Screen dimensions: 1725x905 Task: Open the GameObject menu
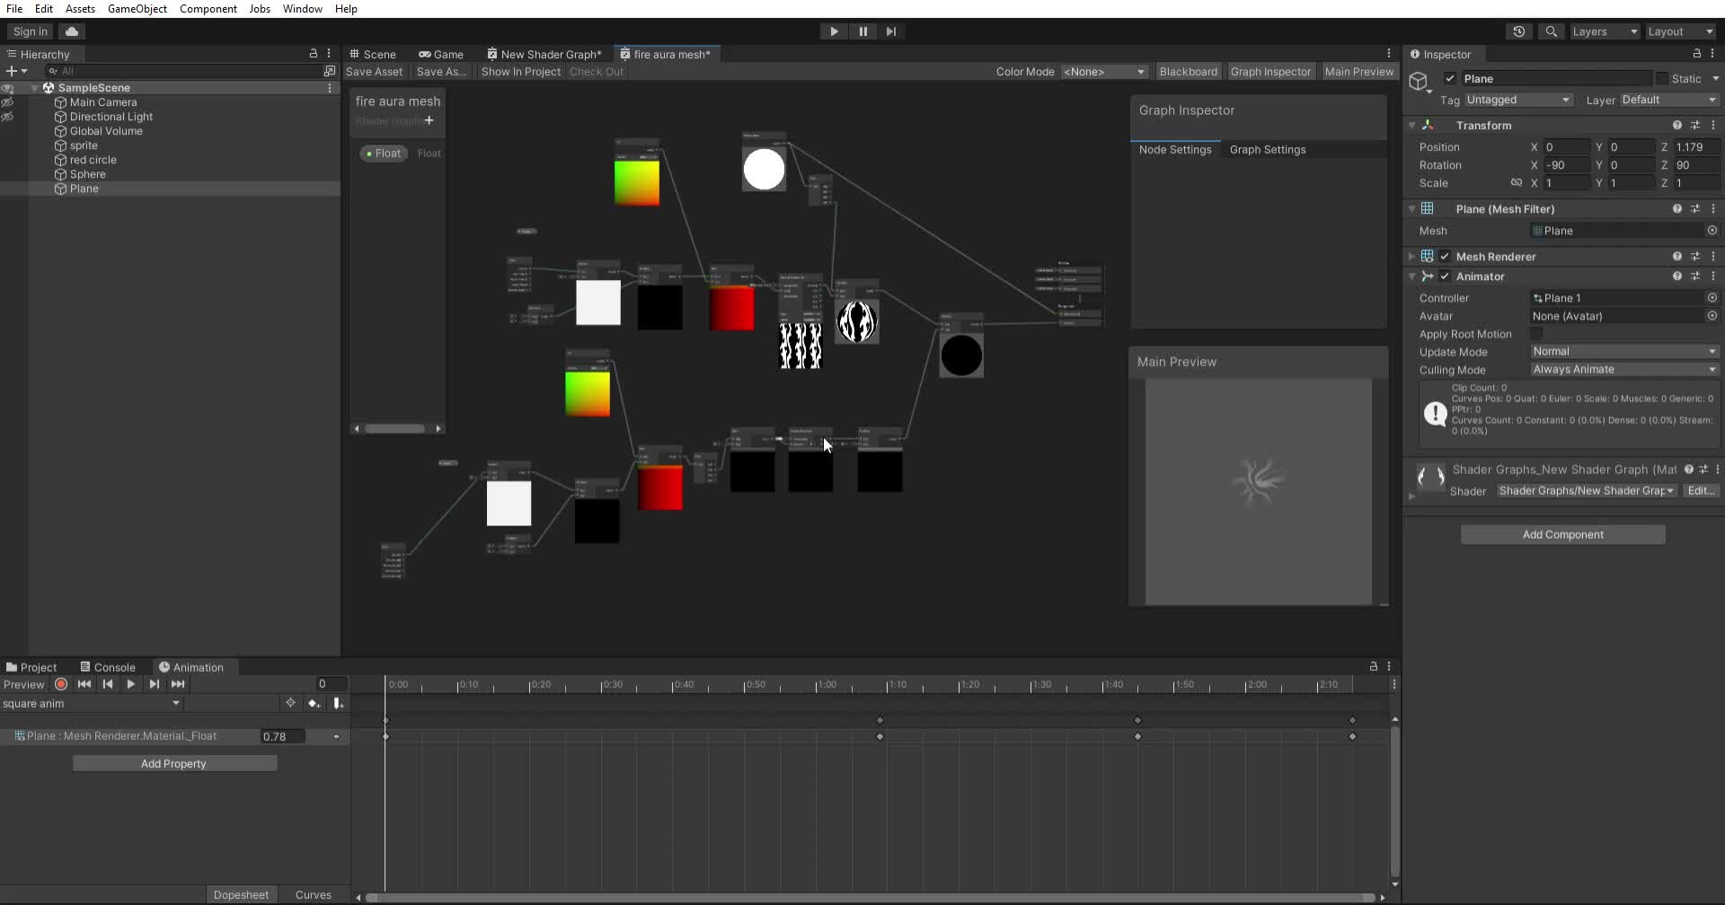click(137, 9)
